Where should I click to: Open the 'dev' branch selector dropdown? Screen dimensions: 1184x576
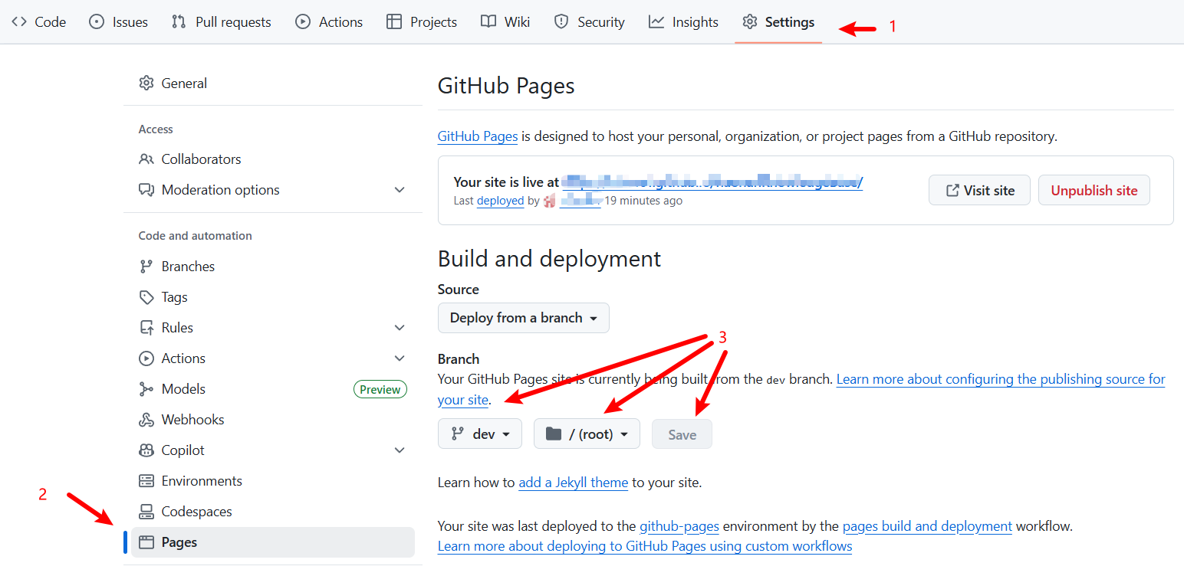[479, 434]
